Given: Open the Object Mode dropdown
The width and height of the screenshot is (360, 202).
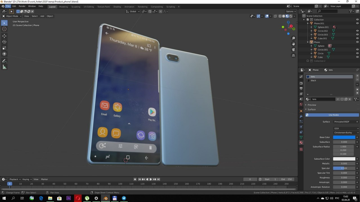Looking at the screenshot, I should pos(12,16).
